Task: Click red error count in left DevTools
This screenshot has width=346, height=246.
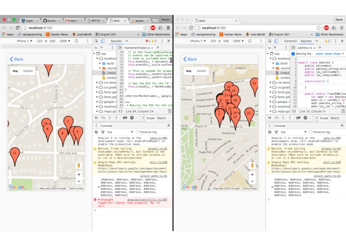Action: pos(147,41)
